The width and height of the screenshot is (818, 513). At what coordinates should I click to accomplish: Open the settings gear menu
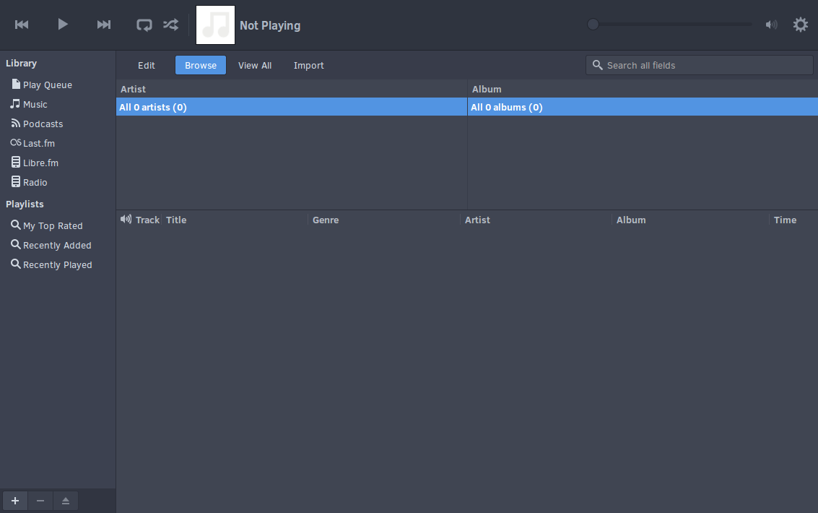tap(800, 25)
